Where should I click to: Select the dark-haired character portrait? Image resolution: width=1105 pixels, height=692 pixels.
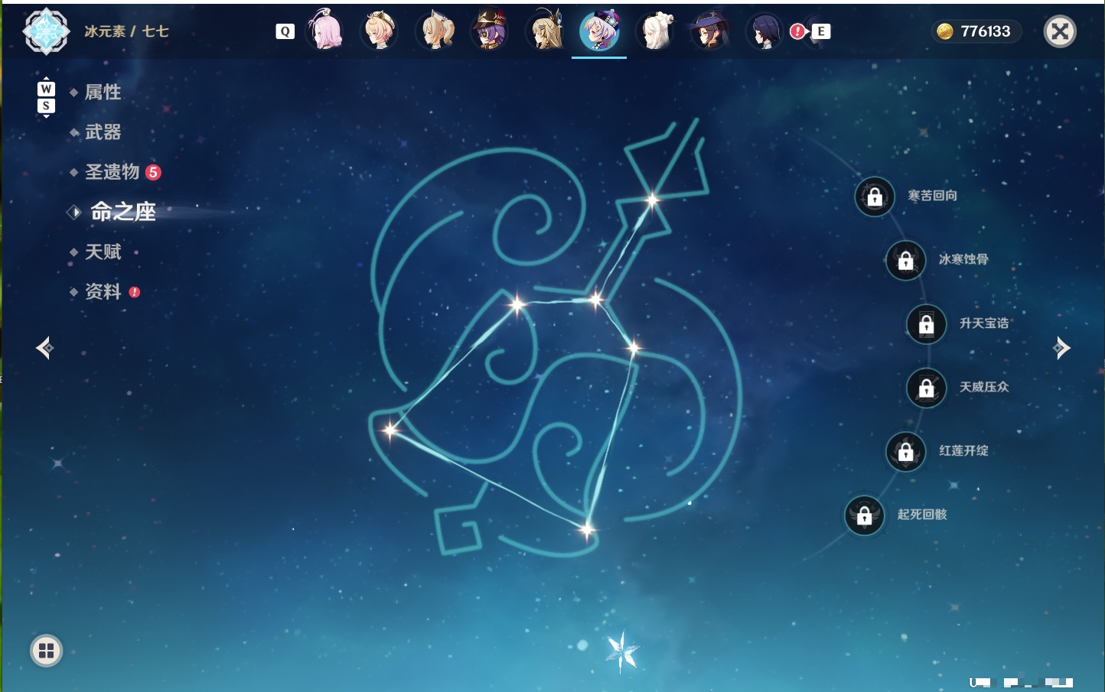[x=764, y=31]
